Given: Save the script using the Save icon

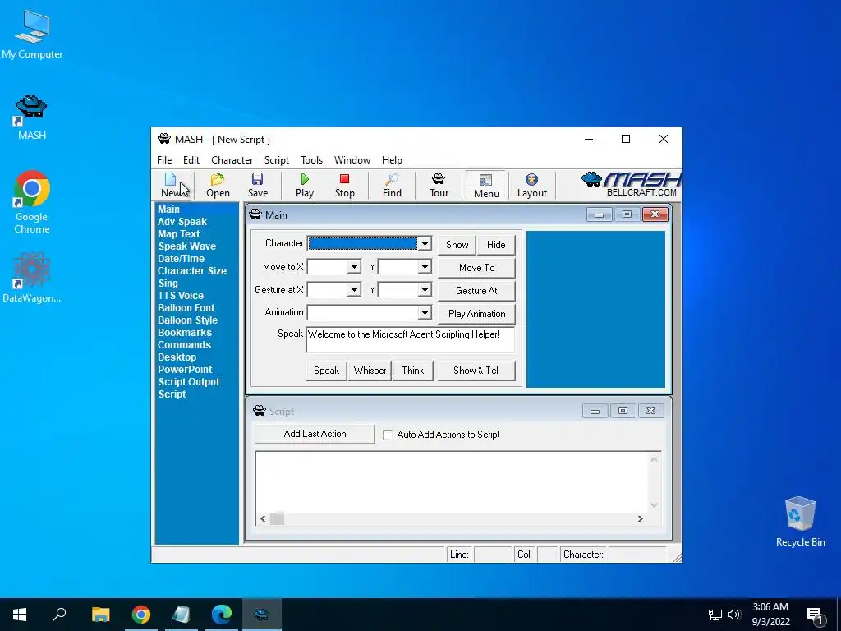Looking at the screenshot, I should click(x=257, y=185).
